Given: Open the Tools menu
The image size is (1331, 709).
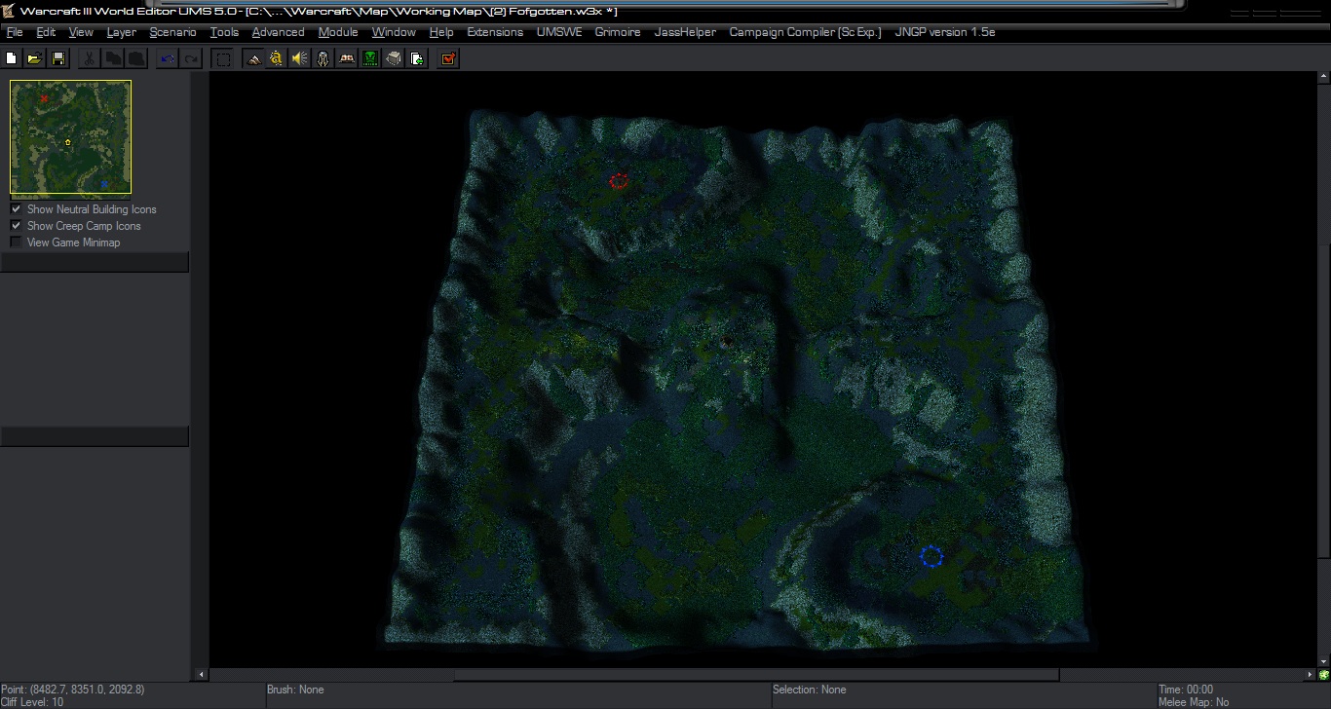Looking at the screenshot, I should point(224,32).
